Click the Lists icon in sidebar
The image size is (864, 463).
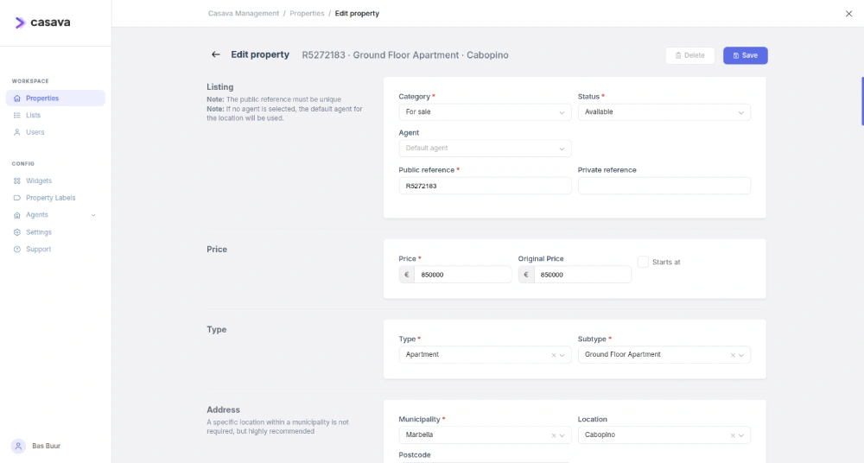pos(17,115)
